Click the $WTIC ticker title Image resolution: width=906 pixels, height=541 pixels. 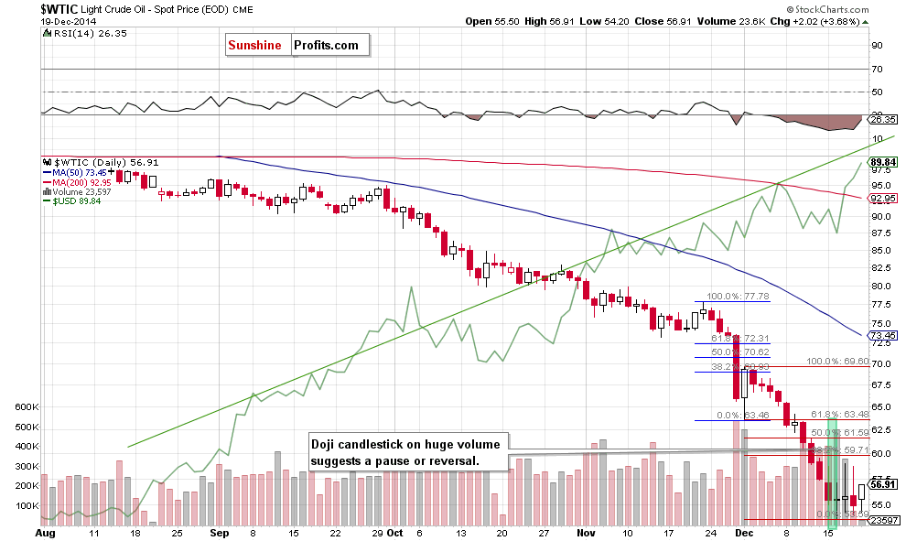59,9
